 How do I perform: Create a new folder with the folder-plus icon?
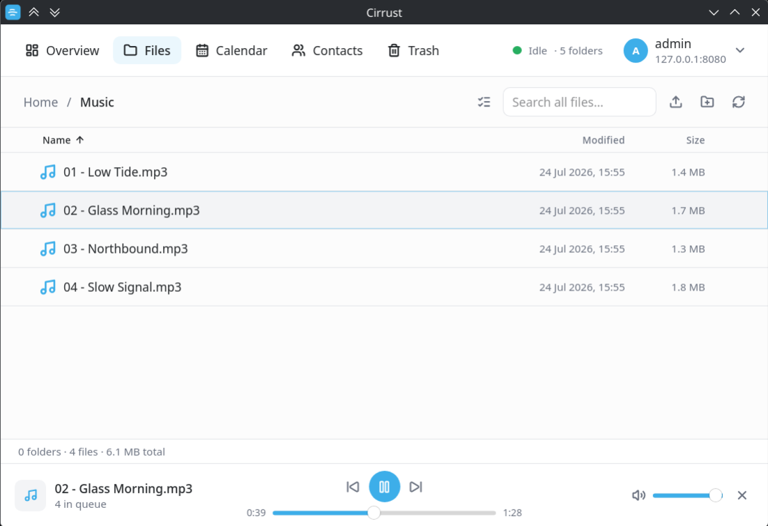coord(707,102)
